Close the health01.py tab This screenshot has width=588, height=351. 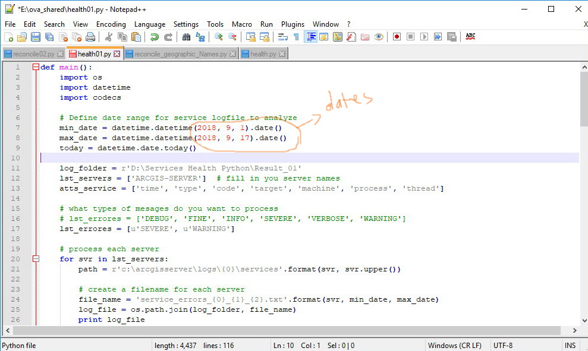coord(117,54)
